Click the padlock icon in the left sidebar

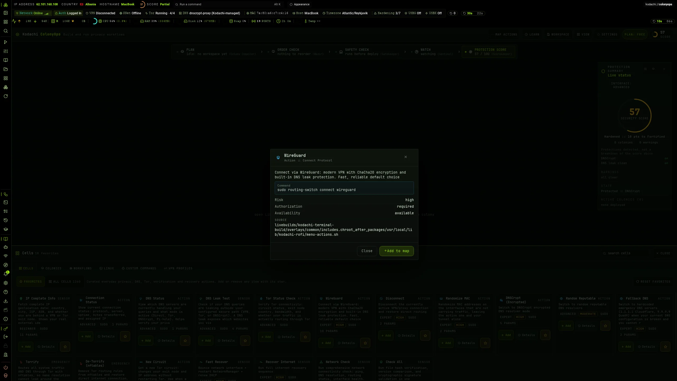pos(6,346)
